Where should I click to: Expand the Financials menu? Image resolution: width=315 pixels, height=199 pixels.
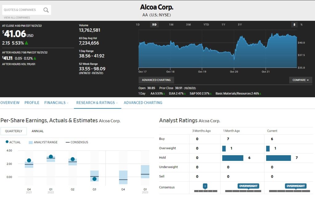click(56, 103)
